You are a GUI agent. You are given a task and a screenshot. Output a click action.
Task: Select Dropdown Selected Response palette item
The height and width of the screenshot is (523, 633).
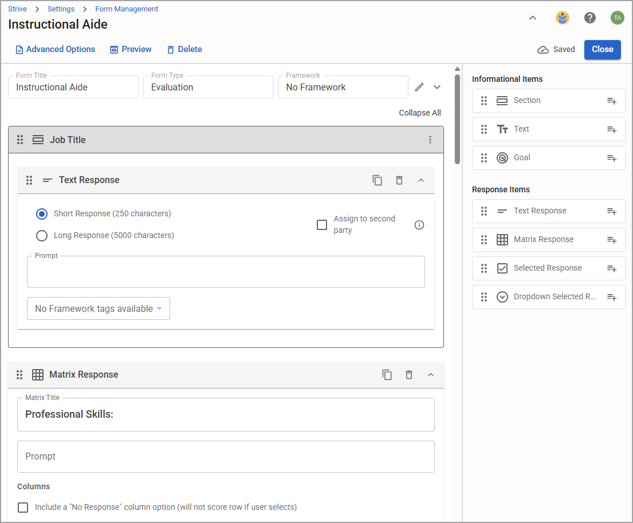coord(549,297)
